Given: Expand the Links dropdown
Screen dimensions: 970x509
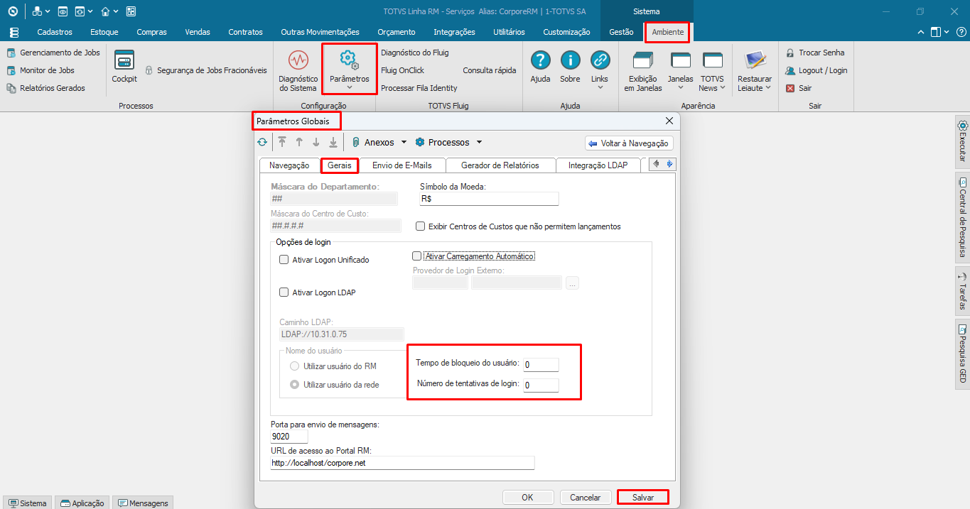Looking at the screenshot, I should pyautogui.click(x=600, y=88).
